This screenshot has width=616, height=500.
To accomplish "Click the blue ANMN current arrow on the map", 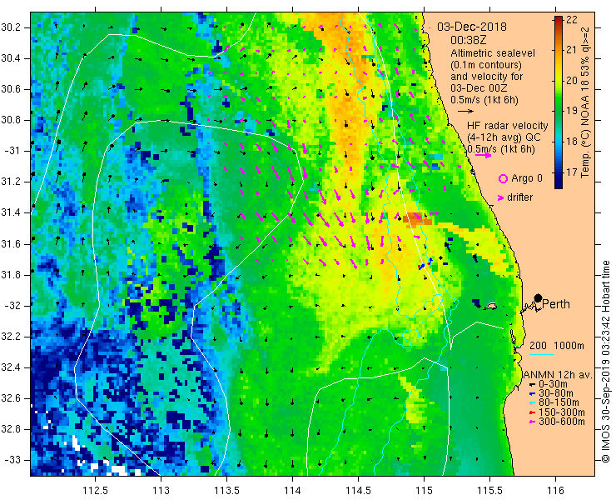I will point(421,267).
